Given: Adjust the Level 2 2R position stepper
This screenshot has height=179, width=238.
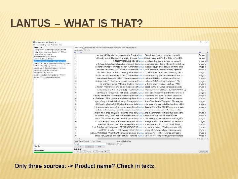Looking at the screenshot, I should (x=97, y=151).
